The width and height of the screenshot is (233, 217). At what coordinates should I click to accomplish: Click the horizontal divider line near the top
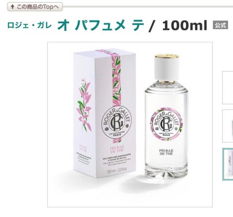pyautogui.click(x=148, y=7)
